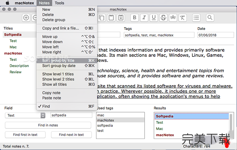Click the clipboard icon with an X

[121, 18]
